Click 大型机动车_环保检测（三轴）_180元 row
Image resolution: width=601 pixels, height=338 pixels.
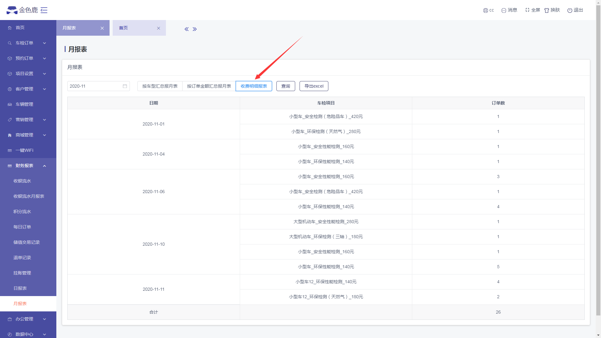pyautogui.click(x=326, y=237)
